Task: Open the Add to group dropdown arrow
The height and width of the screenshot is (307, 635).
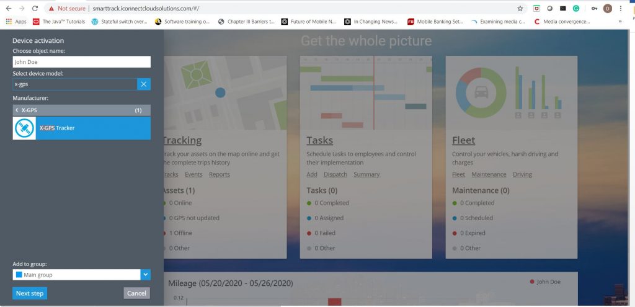Action: pos(145,275)
